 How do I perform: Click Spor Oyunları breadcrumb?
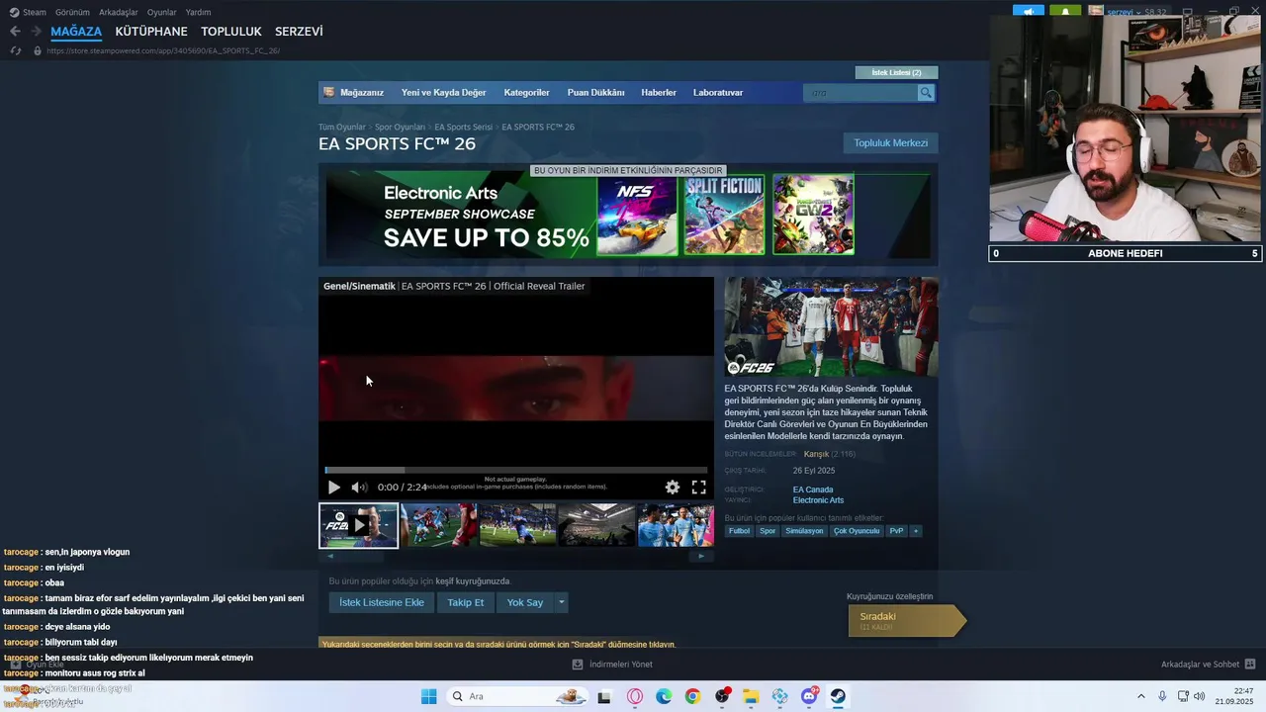(x=400, y=128)
